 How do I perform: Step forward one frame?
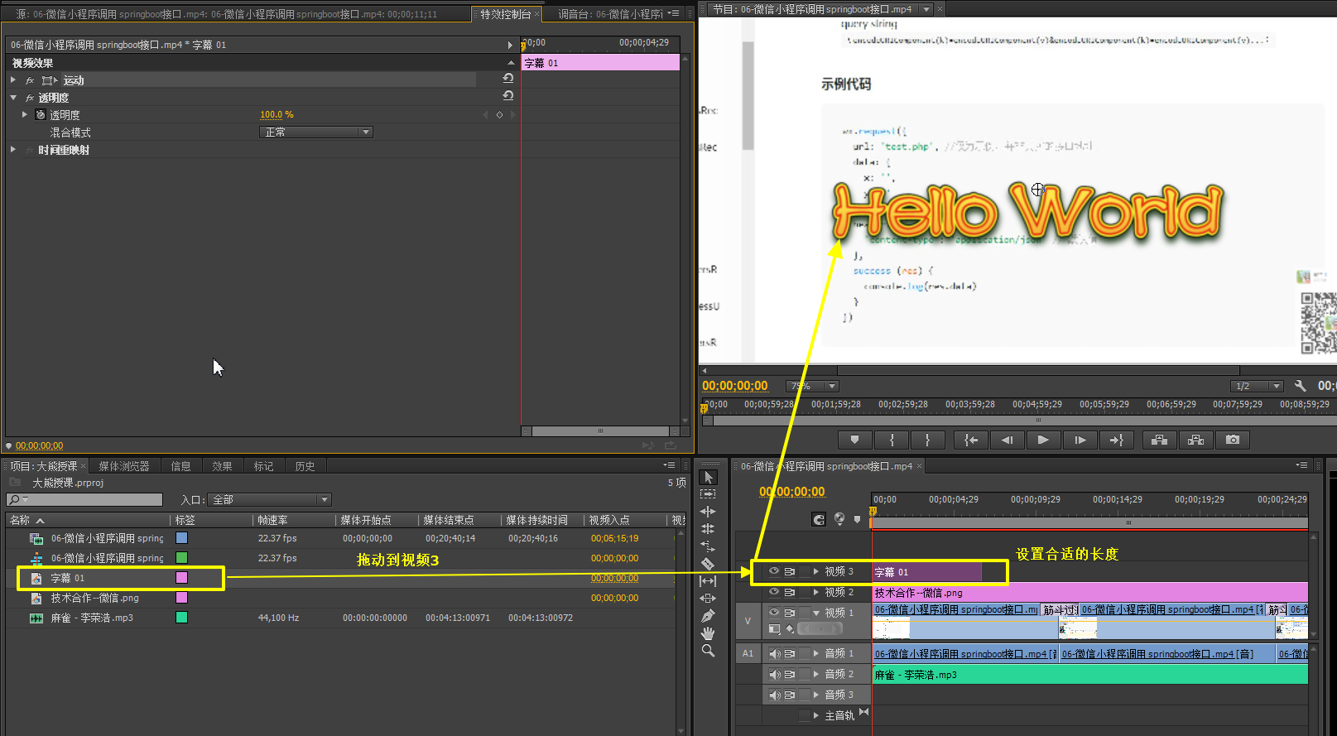coord(1080,440)
